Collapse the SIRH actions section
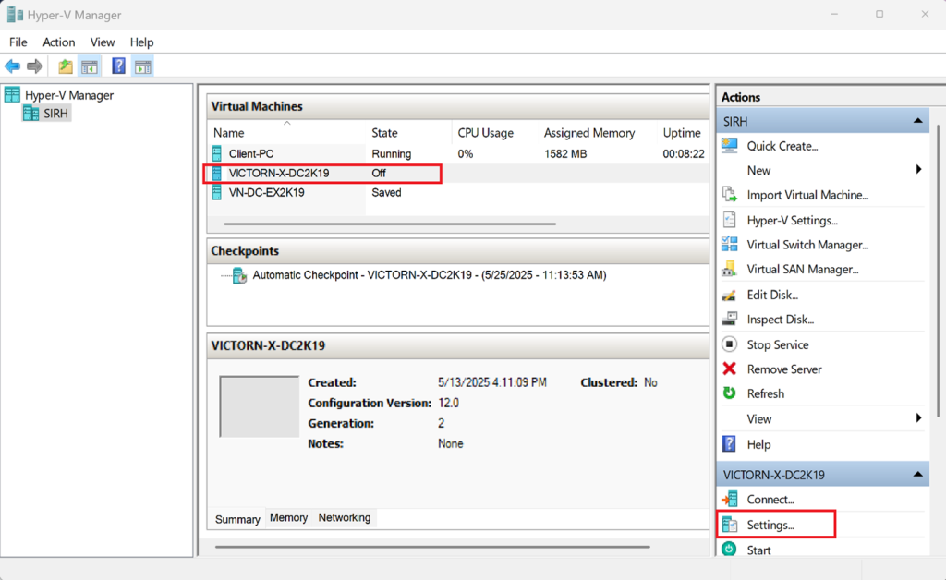The image size is (946, 580). [x=918, y=121]
